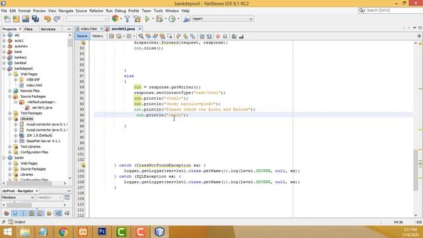Click the Build Project hammer icon
This screenshot has width=423, height=238.
(128, 19)
